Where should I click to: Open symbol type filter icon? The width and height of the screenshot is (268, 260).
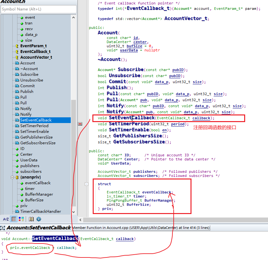pos(21,219)
